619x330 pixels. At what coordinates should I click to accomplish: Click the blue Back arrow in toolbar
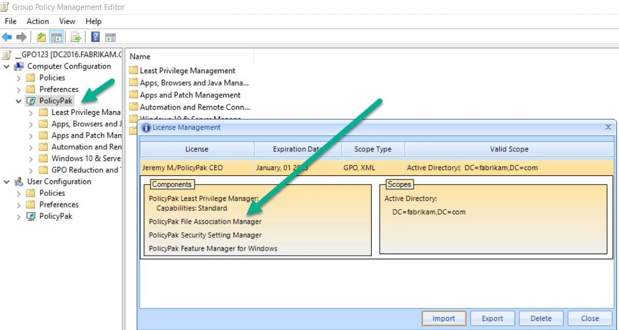coord(7,37)
